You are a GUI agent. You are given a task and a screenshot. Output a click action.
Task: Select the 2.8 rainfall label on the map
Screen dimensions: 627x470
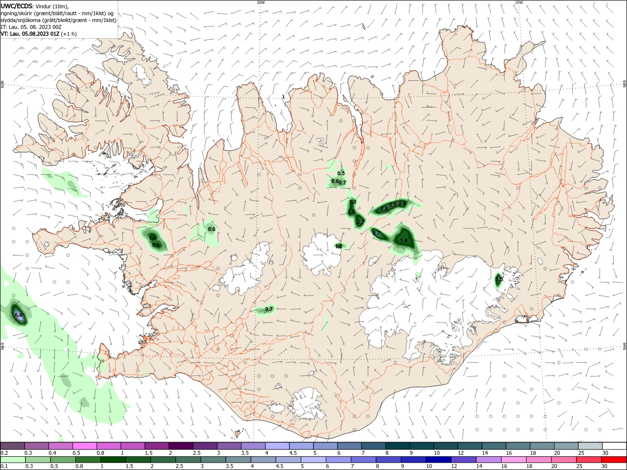384,209
